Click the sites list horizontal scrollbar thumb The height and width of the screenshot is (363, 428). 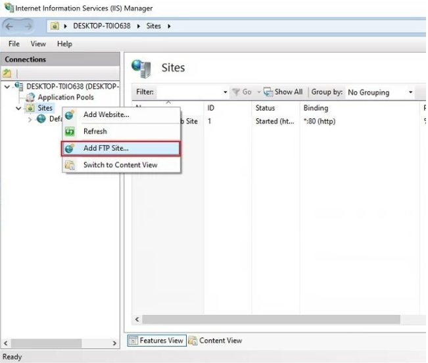click(x=272, y=320)
